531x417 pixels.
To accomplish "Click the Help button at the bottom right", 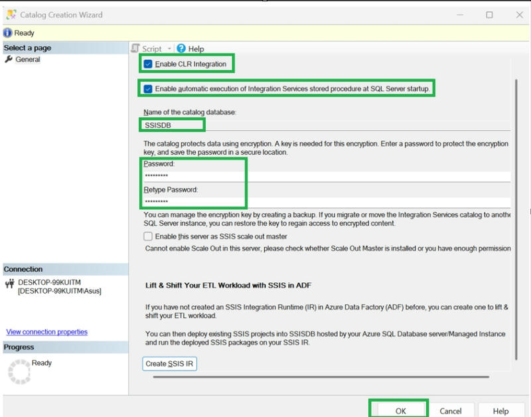I will coord(502,410).
